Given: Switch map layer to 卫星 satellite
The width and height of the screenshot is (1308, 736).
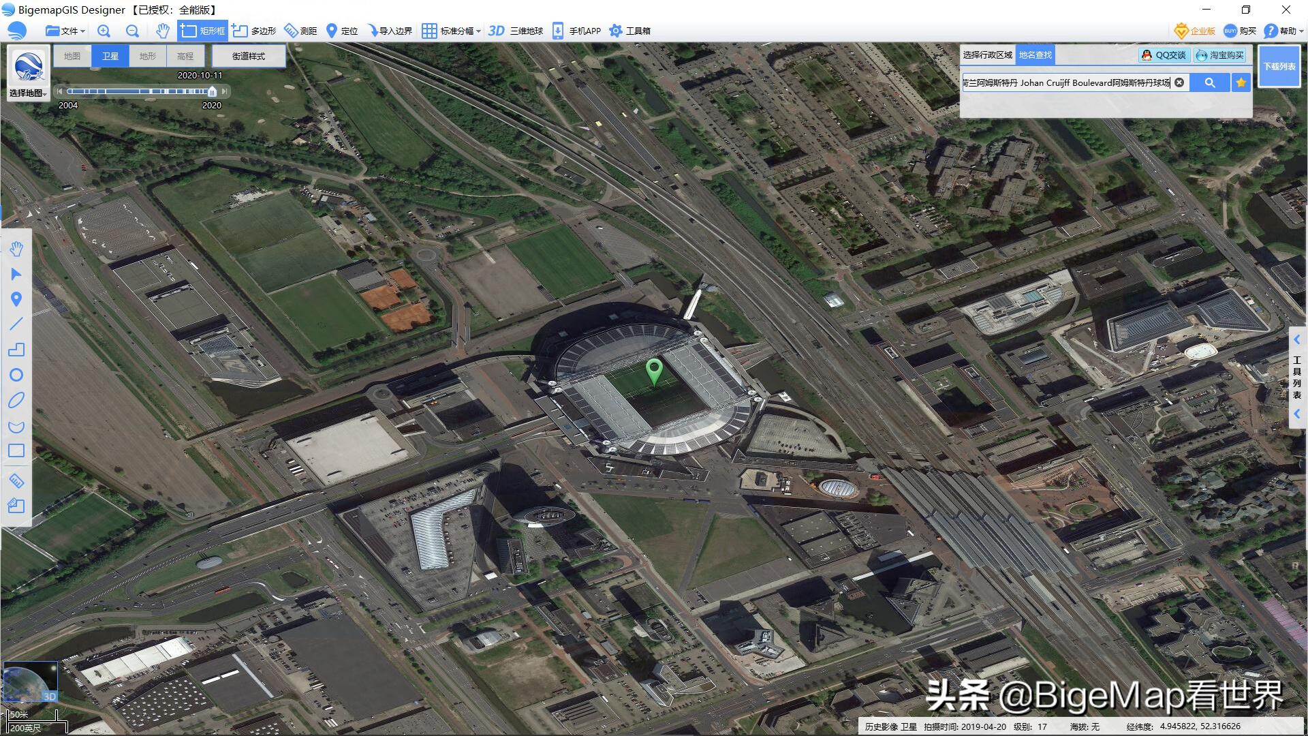Looking at the screenshot, I should pyautogui.click(x=110, y=56).
